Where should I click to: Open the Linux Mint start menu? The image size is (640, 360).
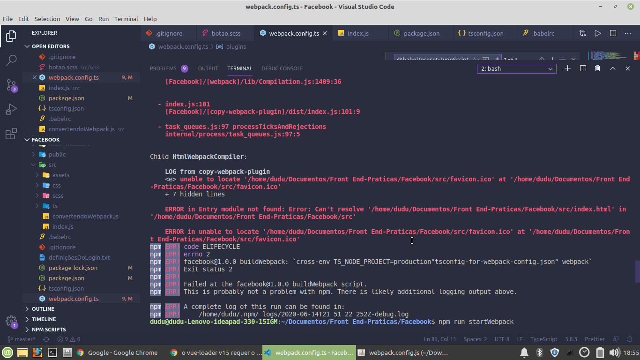[7, 352]
